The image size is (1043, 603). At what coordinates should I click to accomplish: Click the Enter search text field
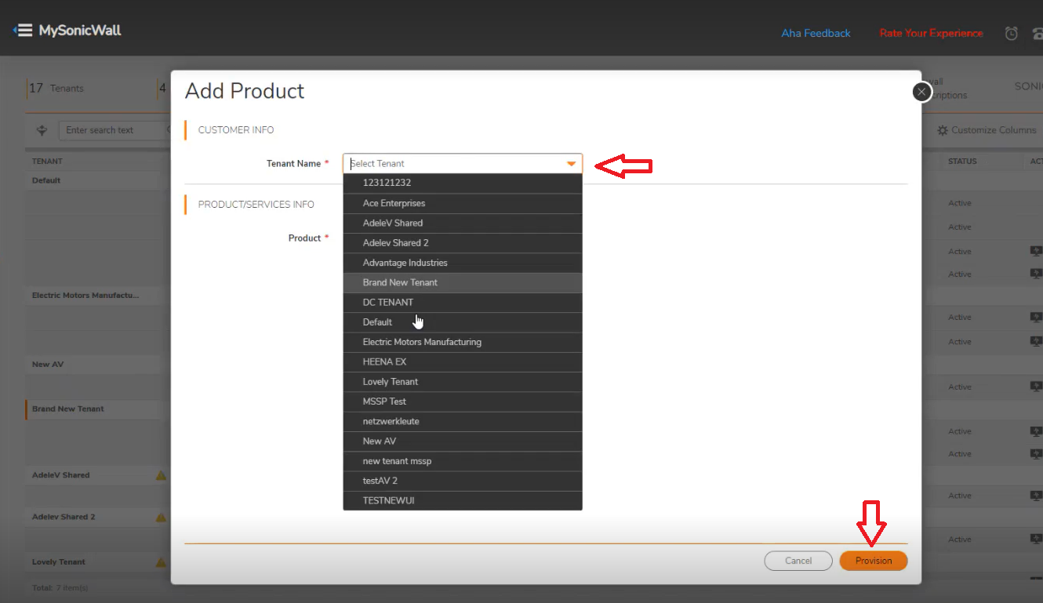pos(114,130)
